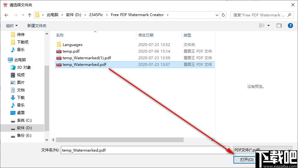Click the sidebar scroll down arrow

[47, 140]
